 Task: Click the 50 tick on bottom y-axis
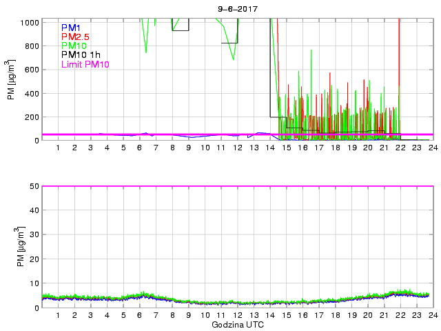tap(33, 186)
